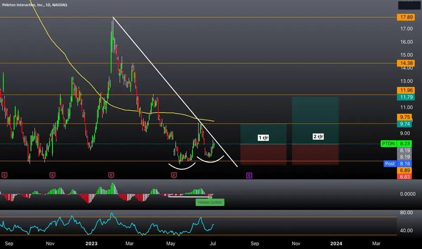Select the red stop zone under 2 r/r
Screen dimensions: 422x249
pos(315,154)
